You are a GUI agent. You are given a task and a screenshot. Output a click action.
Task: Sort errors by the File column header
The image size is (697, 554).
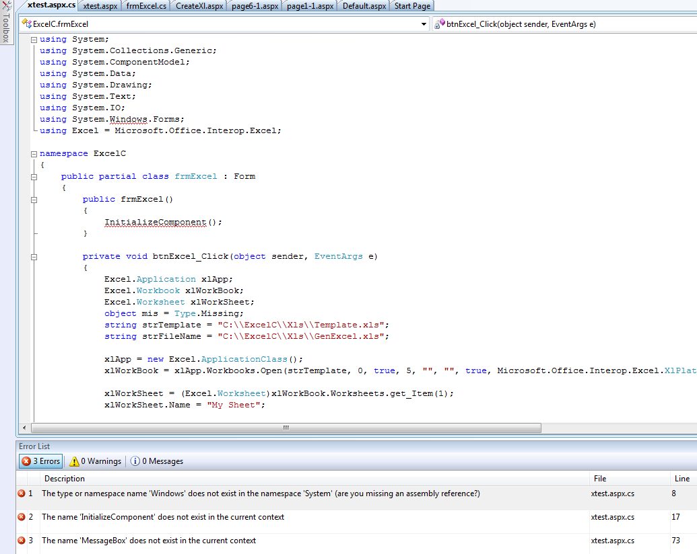click(630, 479)
